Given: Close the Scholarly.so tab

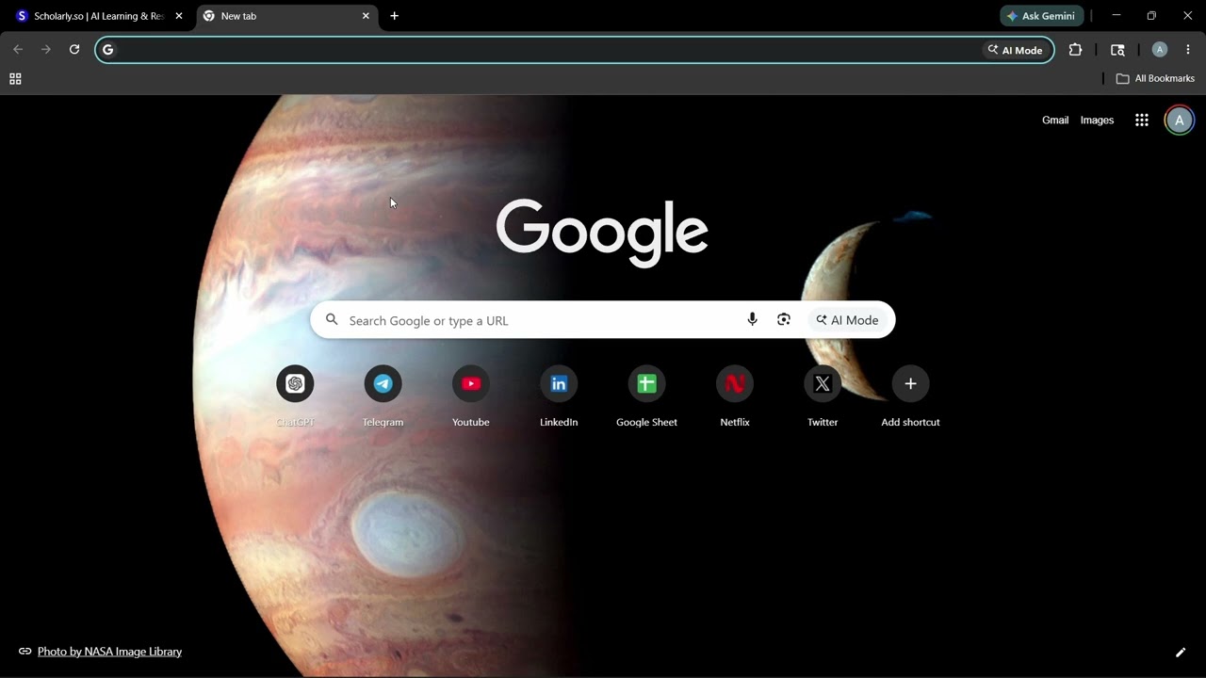Looking at the screenshot, I should coord(179,16).
